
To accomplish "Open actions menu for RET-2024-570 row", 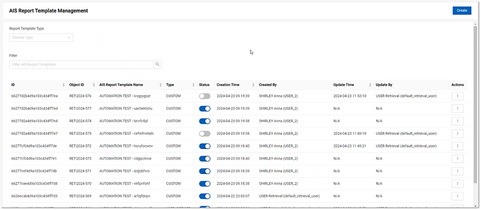I will point(457,184).
